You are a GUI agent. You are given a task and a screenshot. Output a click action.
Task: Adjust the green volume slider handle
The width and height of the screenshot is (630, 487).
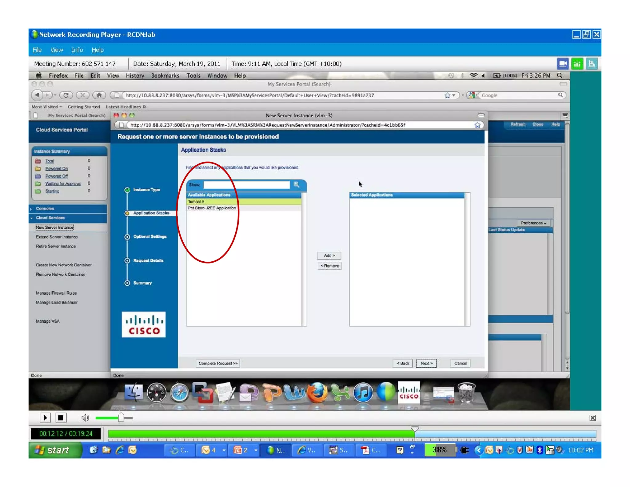point(121,417)
